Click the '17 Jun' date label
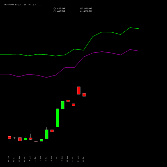 click(57, 159)
